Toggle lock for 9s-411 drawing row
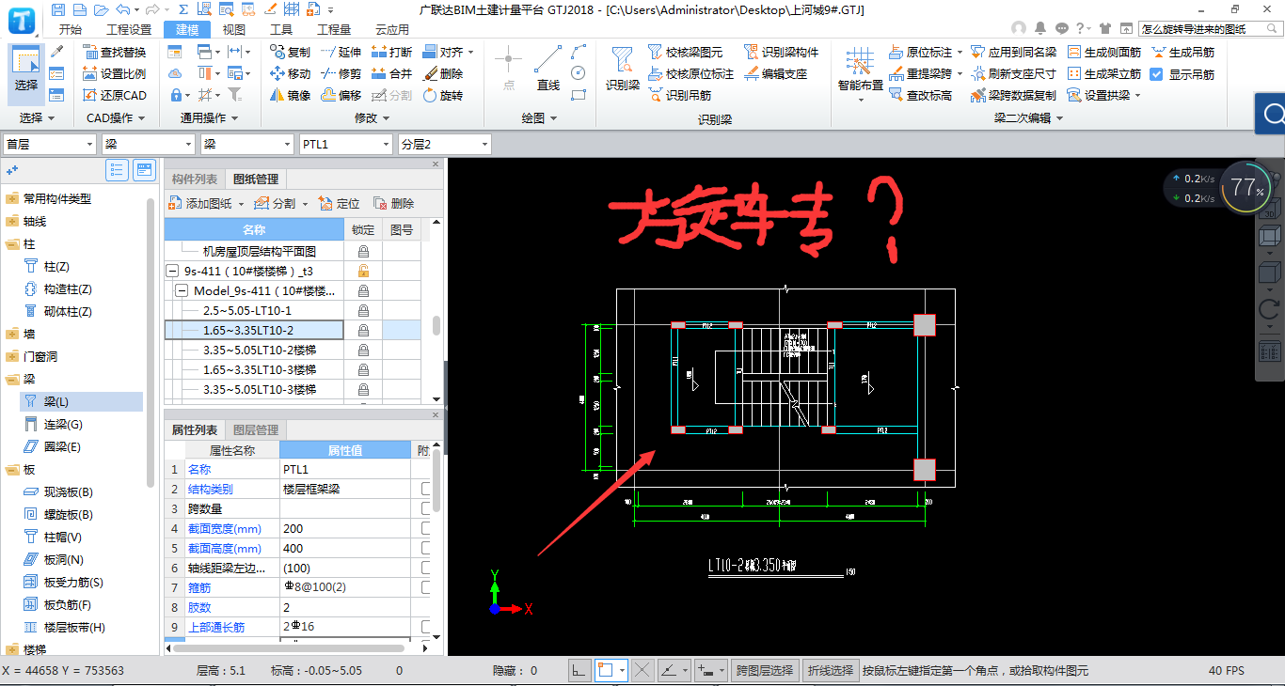The image size is (1285, 686). [363, 271]
